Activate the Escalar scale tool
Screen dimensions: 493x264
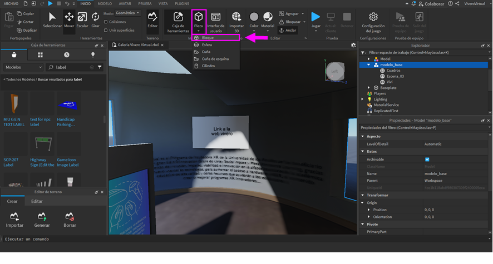[x=82, y=20]
